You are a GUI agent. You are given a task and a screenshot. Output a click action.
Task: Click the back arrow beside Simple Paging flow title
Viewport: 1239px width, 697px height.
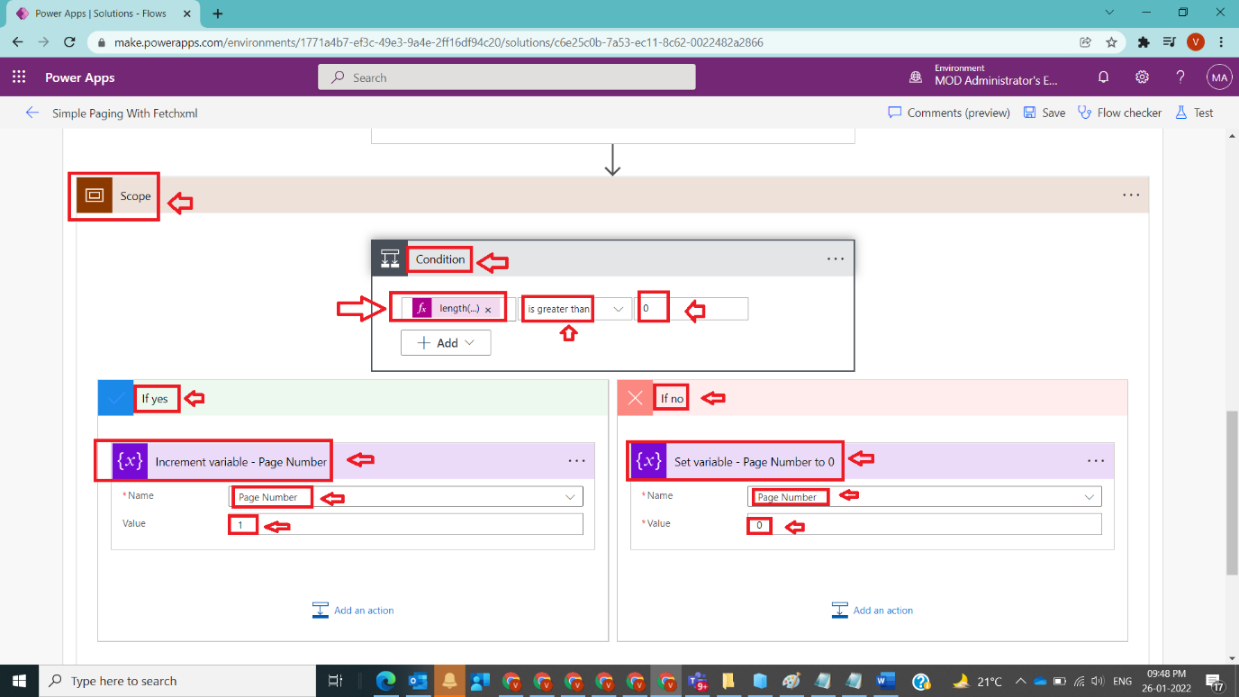[x=32, y=112]
